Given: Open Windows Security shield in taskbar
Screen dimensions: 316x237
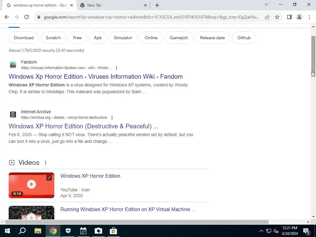Looking at the screenshot, I should click(x=68, y=231).
